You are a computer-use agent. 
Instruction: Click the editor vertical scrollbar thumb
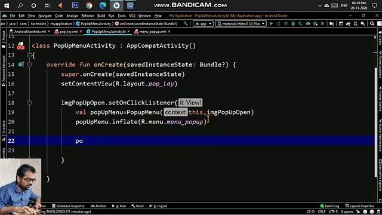pos(375,122)
